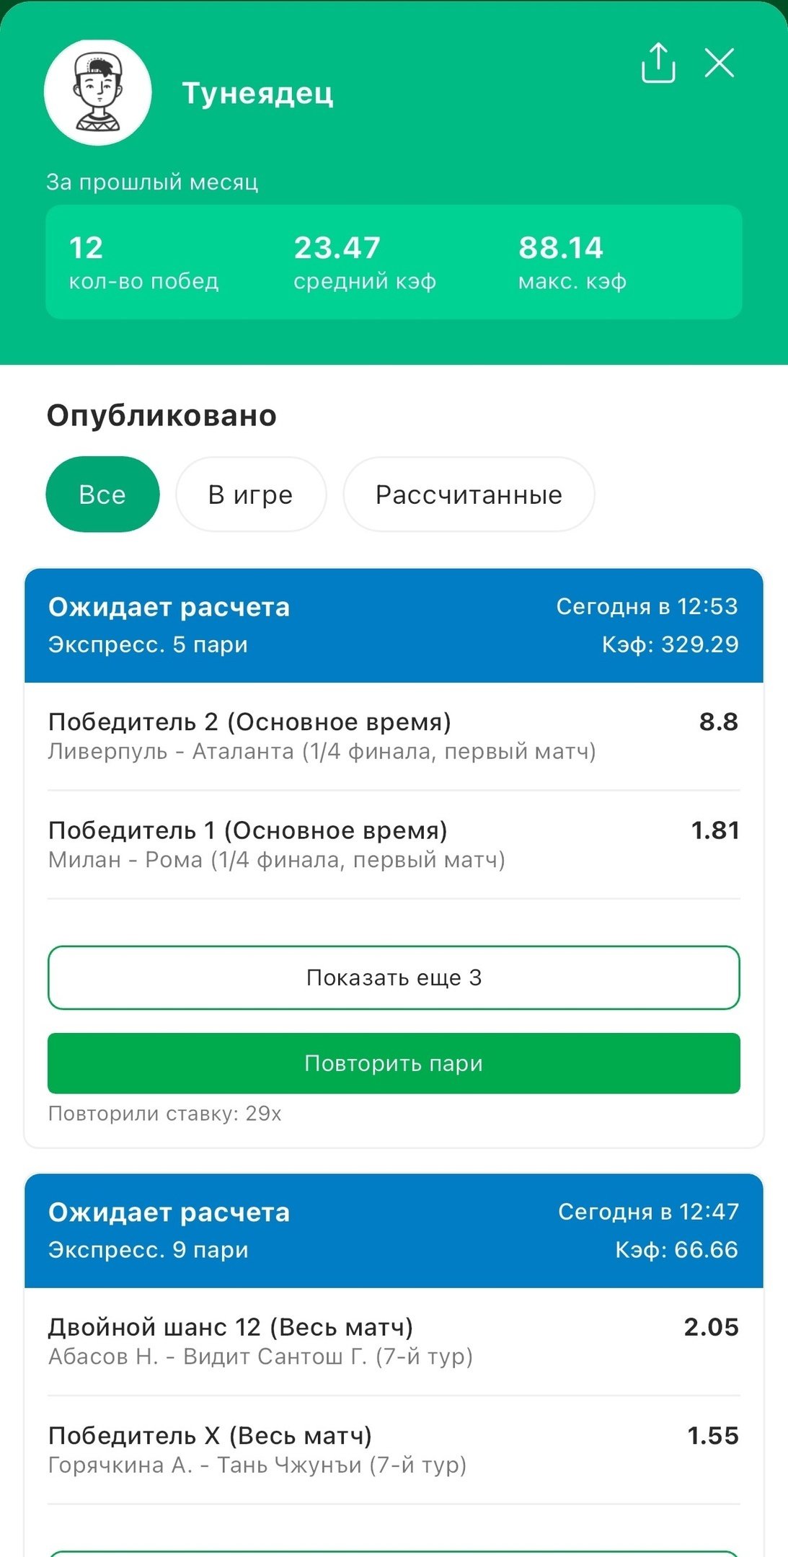The height and width of the screenshot is (1557, 788).
Task: Select the Все filter tab
Action: point(102,494)
